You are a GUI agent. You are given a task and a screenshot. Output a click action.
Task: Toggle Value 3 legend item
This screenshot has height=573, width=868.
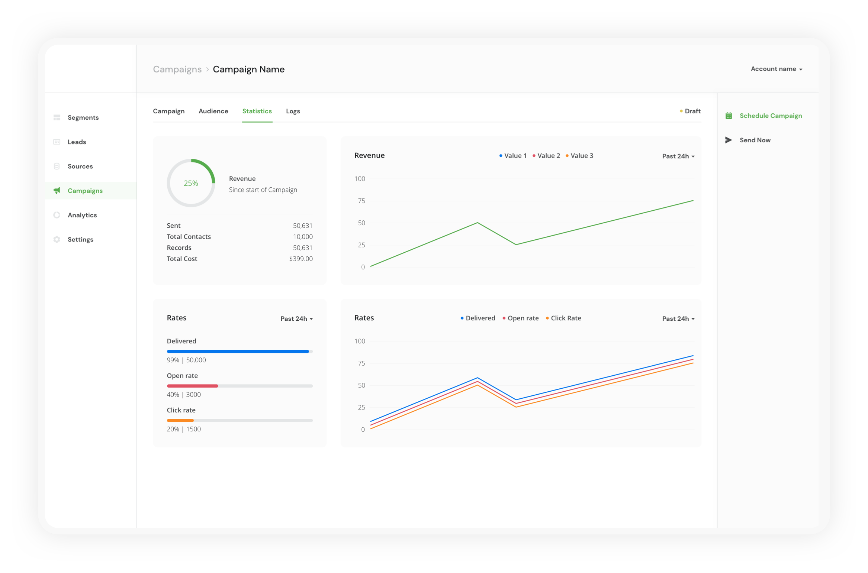click(x=579, y=156)
